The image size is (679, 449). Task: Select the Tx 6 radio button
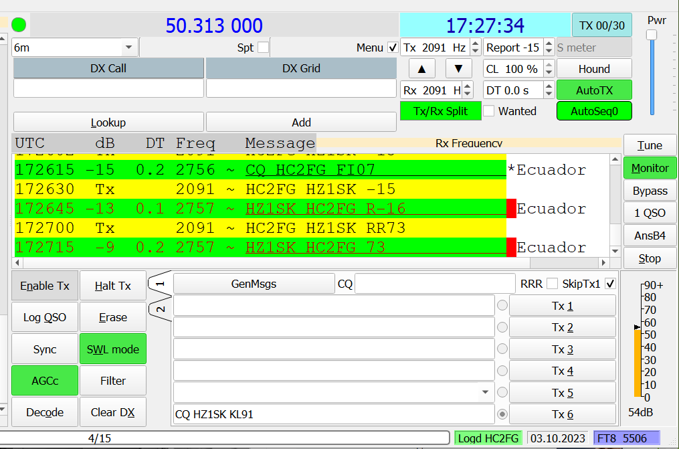click(502, 414)
